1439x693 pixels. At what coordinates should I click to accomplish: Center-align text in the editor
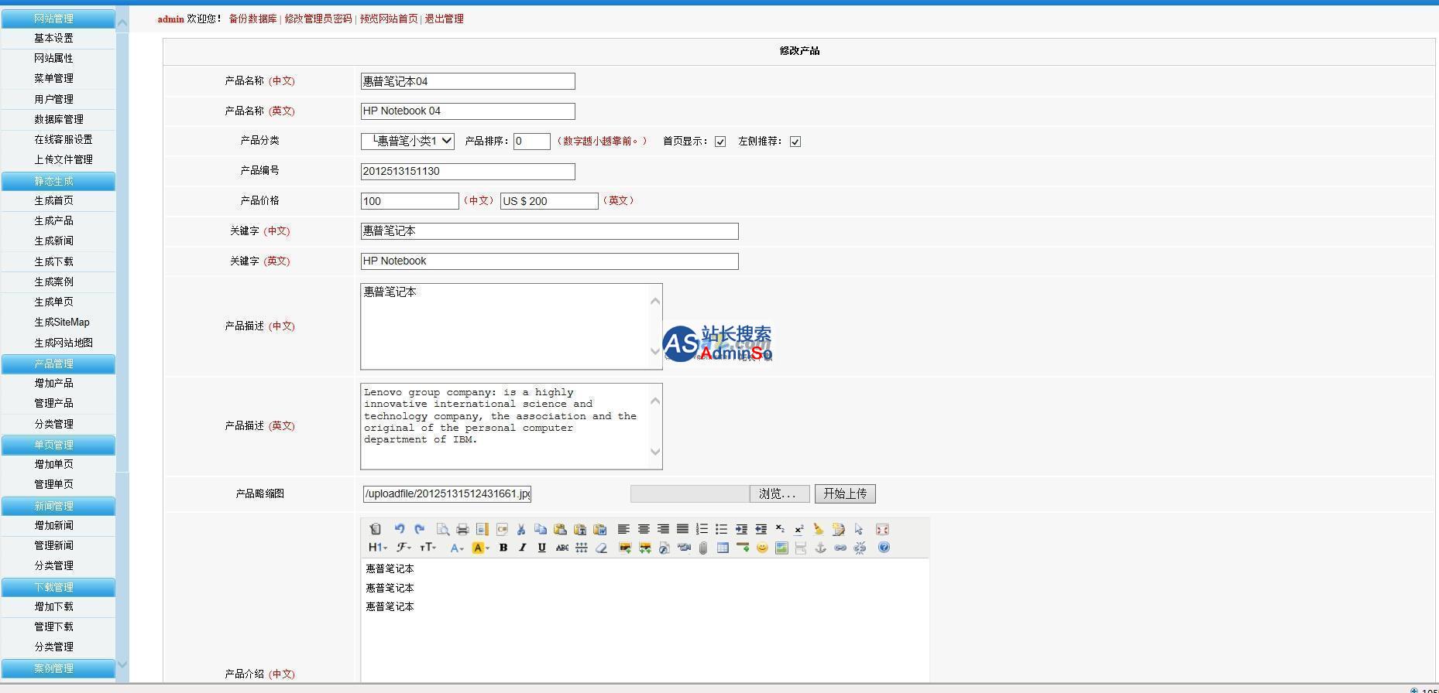point(644,529)
